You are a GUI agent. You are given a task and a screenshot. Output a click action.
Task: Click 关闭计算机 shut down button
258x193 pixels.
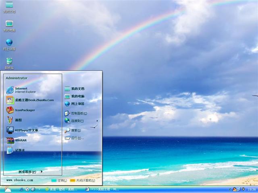pos(82,181)
